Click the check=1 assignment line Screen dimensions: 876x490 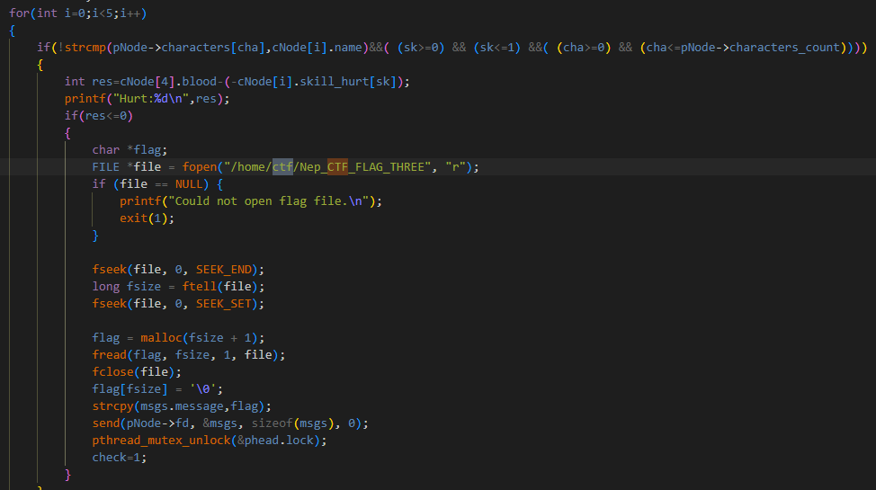[120, 458]
